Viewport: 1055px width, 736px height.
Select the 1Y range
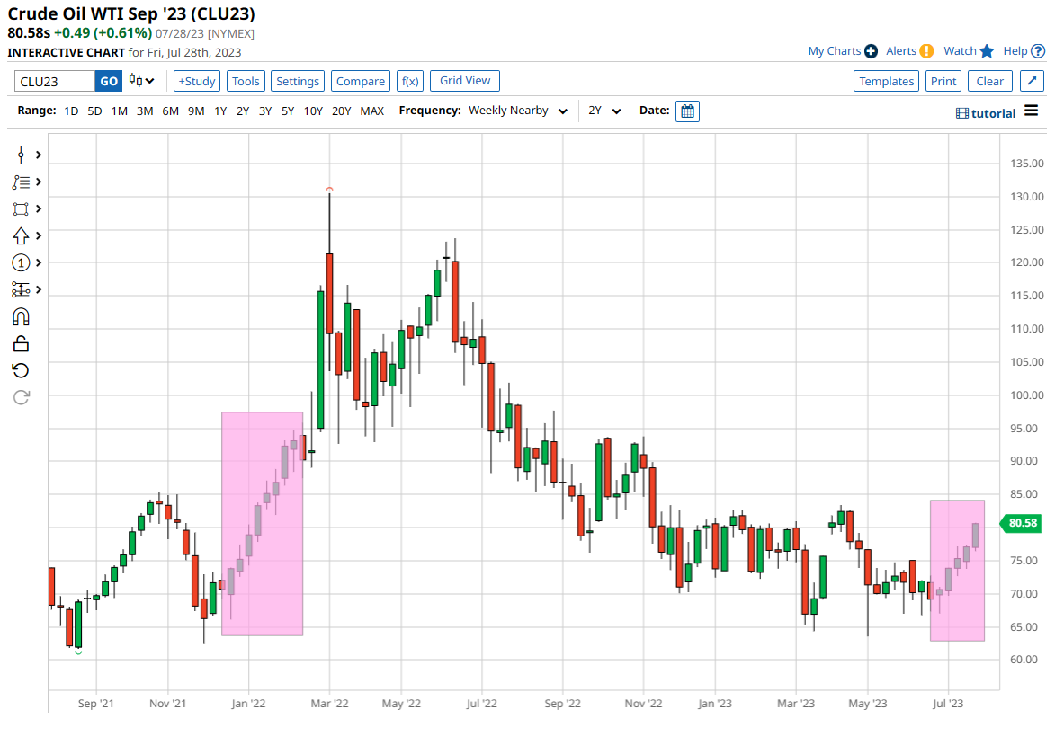click(220, 111)
